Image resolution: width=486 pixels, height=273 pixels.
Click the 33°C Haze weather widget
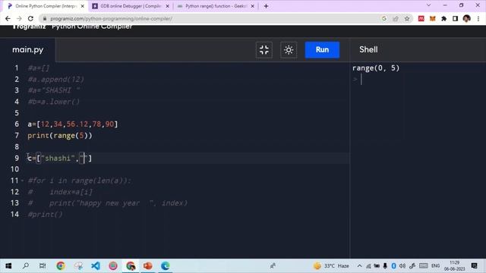[x=331, y=265]
